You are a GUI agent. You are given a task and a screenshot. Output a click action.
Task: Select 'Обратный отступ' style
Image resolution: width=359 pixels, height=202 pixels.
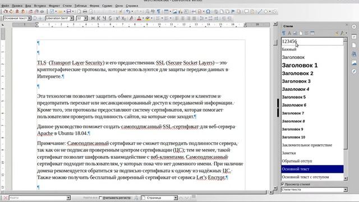click(x=312, y=161)
